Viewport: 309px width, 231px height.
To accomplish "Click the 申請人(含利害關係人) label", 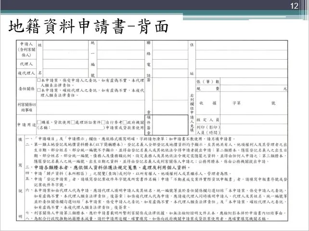I will point(26,50).
